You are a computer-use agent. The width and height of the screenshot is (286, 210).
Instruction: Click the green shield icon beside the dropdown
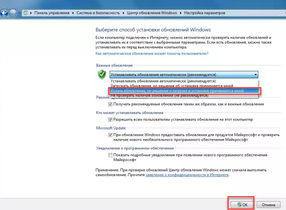[102, 74]
